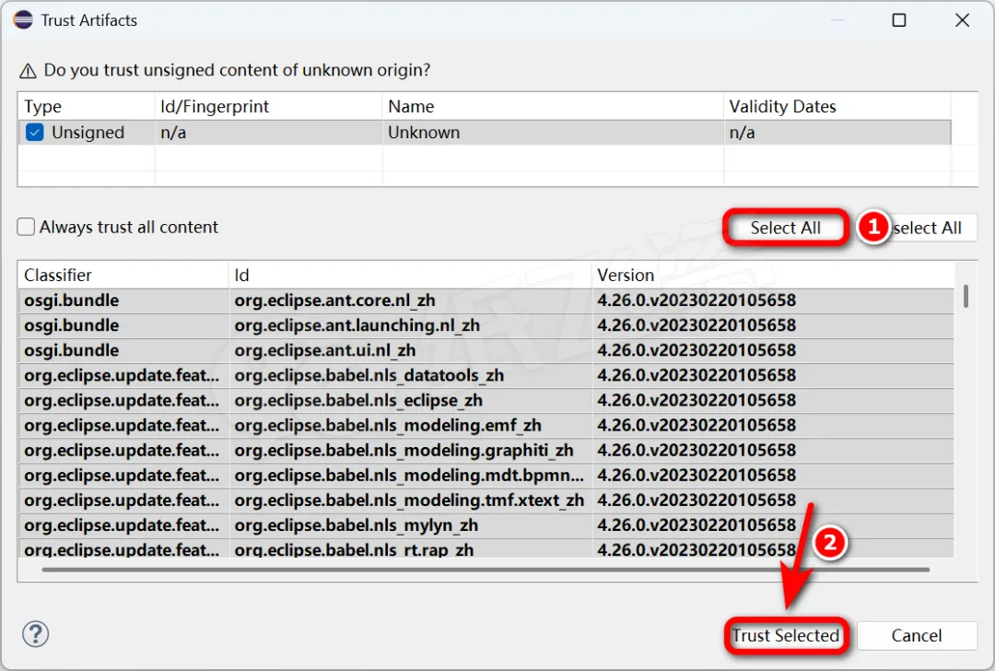This screenshot has height=671, width=995.
Task: Click the Select All button
Action: (x=786, y=228)
